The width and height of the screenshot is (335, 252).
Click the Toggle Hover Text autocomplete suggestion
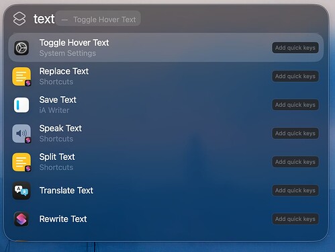99,19
